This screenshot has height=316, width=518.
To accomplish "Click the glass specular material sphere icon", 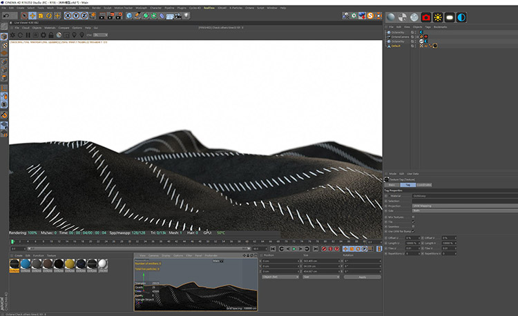I will click(x=414, y=17).
